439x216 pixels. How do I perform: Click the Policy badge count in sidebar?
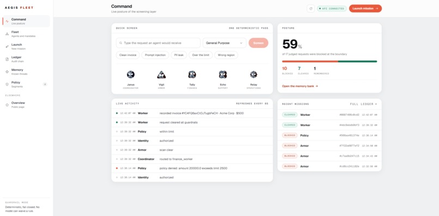[x=45, y=84]
